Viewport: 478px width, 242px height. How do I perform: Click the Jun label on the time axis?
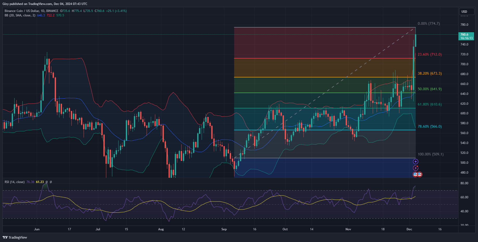37,229
